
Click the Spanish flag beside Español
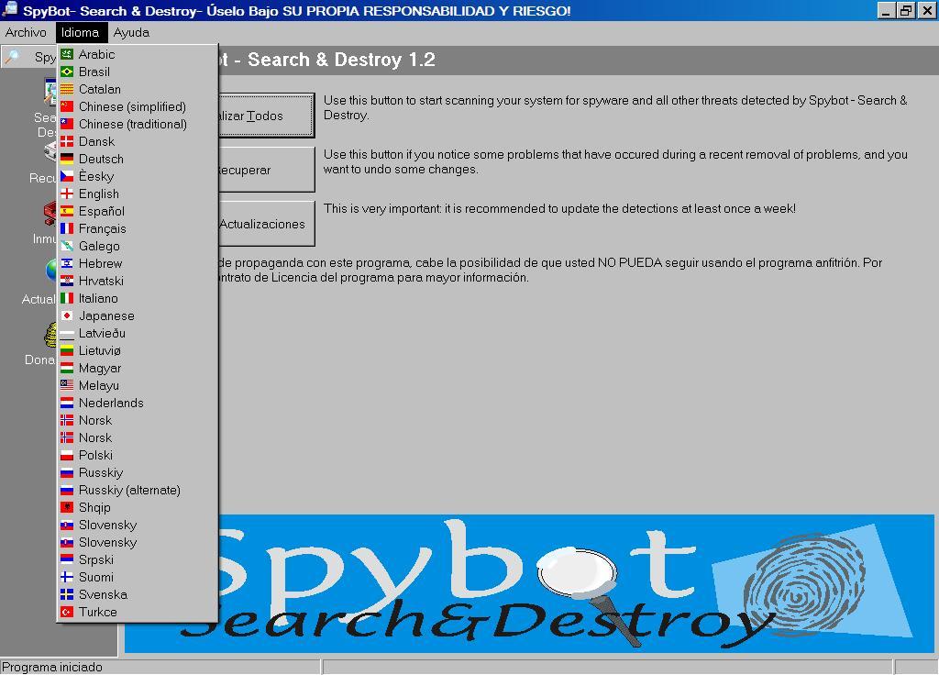pos(67,211)
